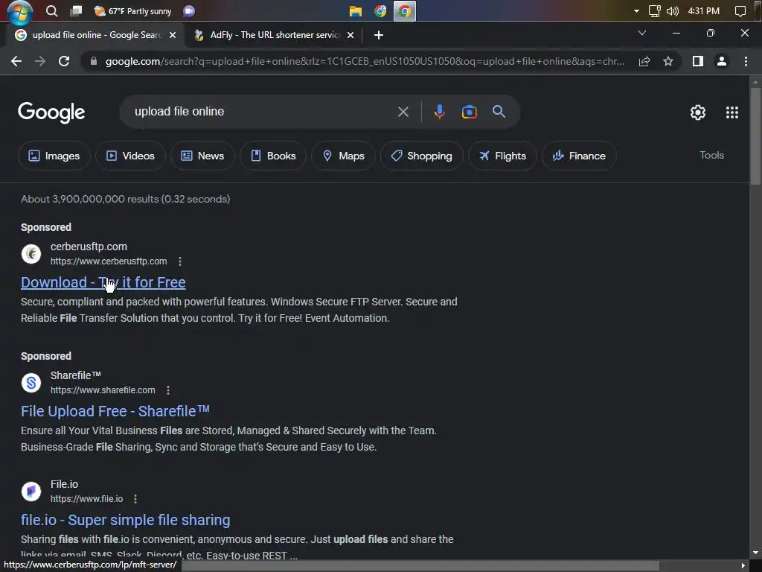762x572 pixels.
Task: Search by image with camera icon
Action: tap(469, 112)
